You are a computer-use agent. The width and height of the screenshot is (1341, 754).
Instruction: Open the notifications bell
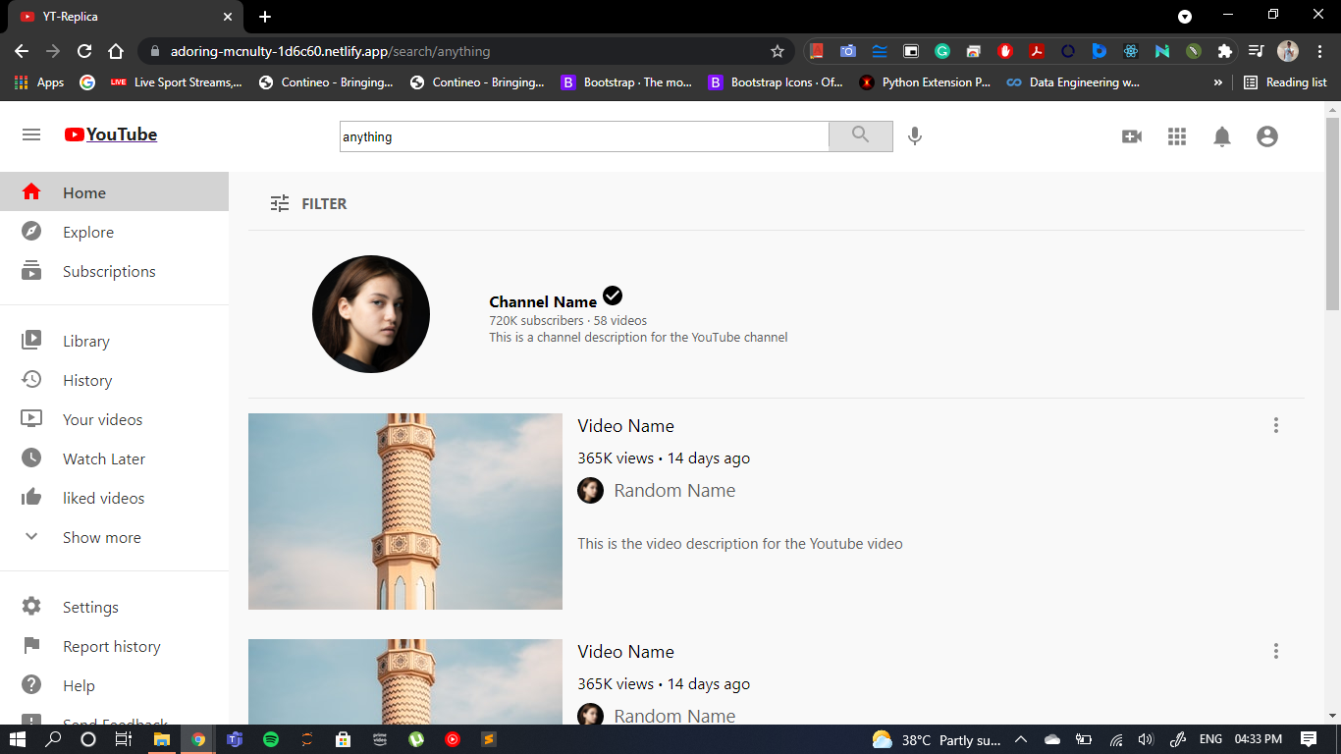click(x=1222, y=136)
